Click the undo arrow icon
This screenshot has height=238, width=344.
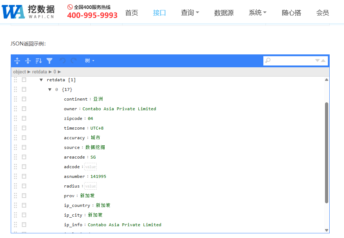[63, 60]
